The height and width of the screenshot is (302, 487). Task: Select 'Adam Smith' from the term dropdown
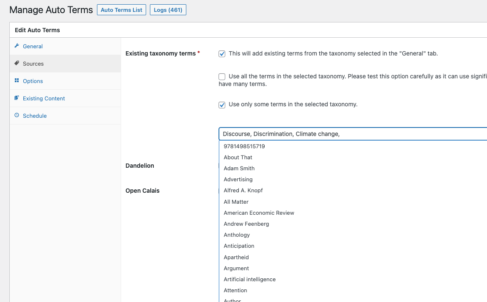(x=239, y=168)
